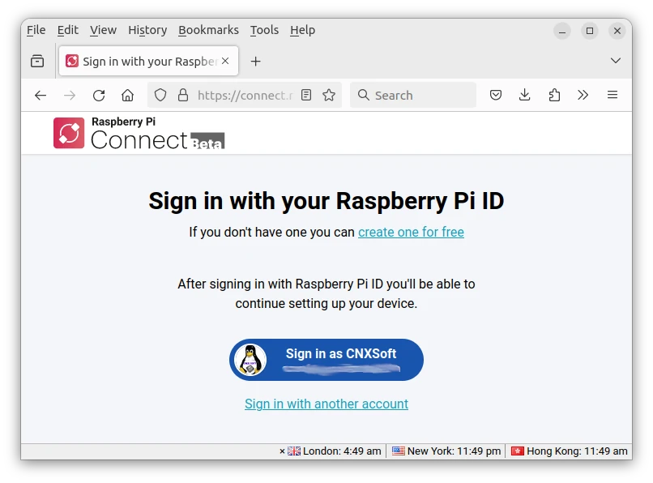Open the Extensions puzzle icon
Screen dimensions: 653x483
pyautogui.click(x=554, y=95)
